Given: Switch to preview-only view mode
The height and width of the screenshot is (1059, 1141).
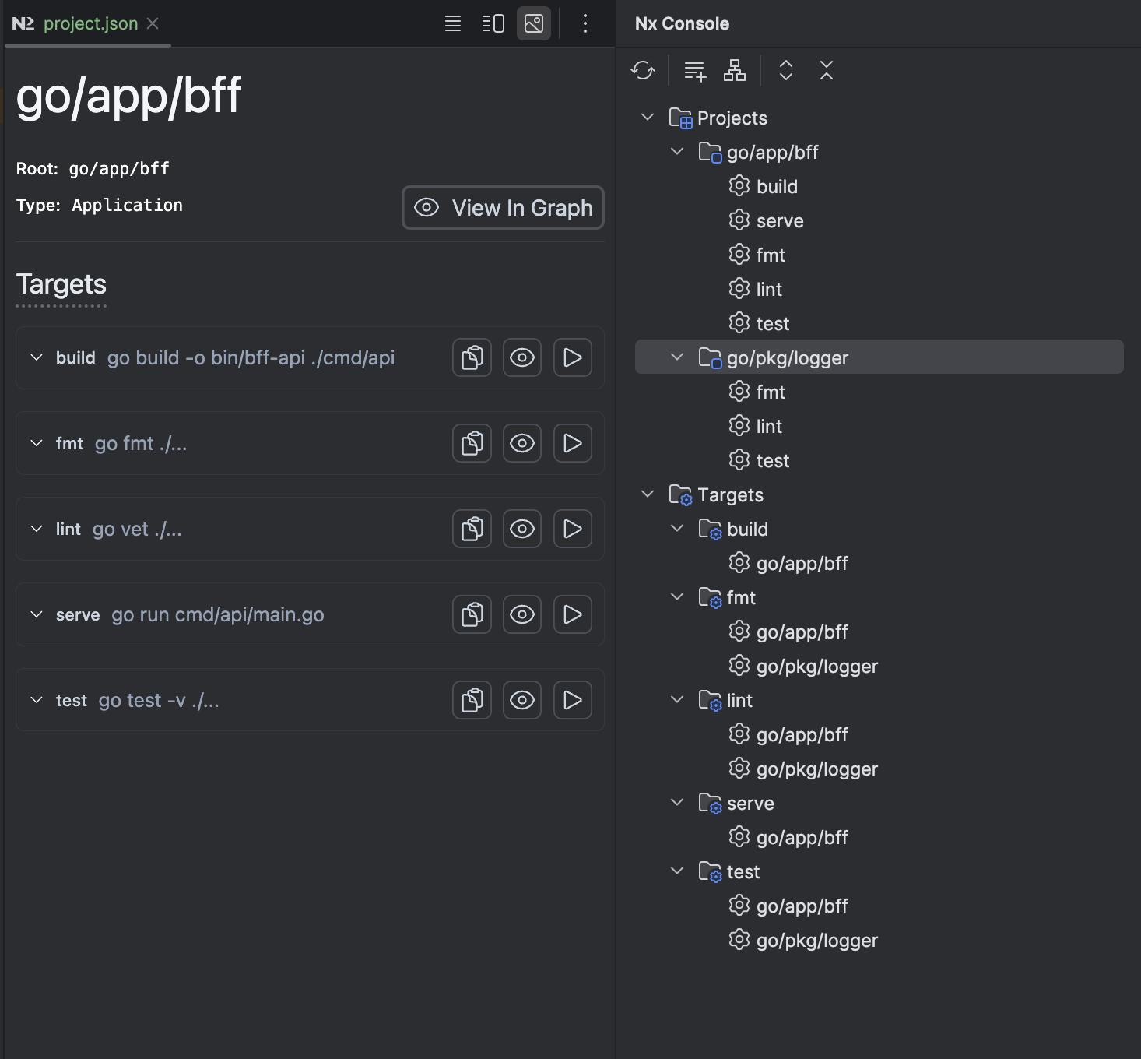Looking at the screenshot, I should tap(534, 23).
